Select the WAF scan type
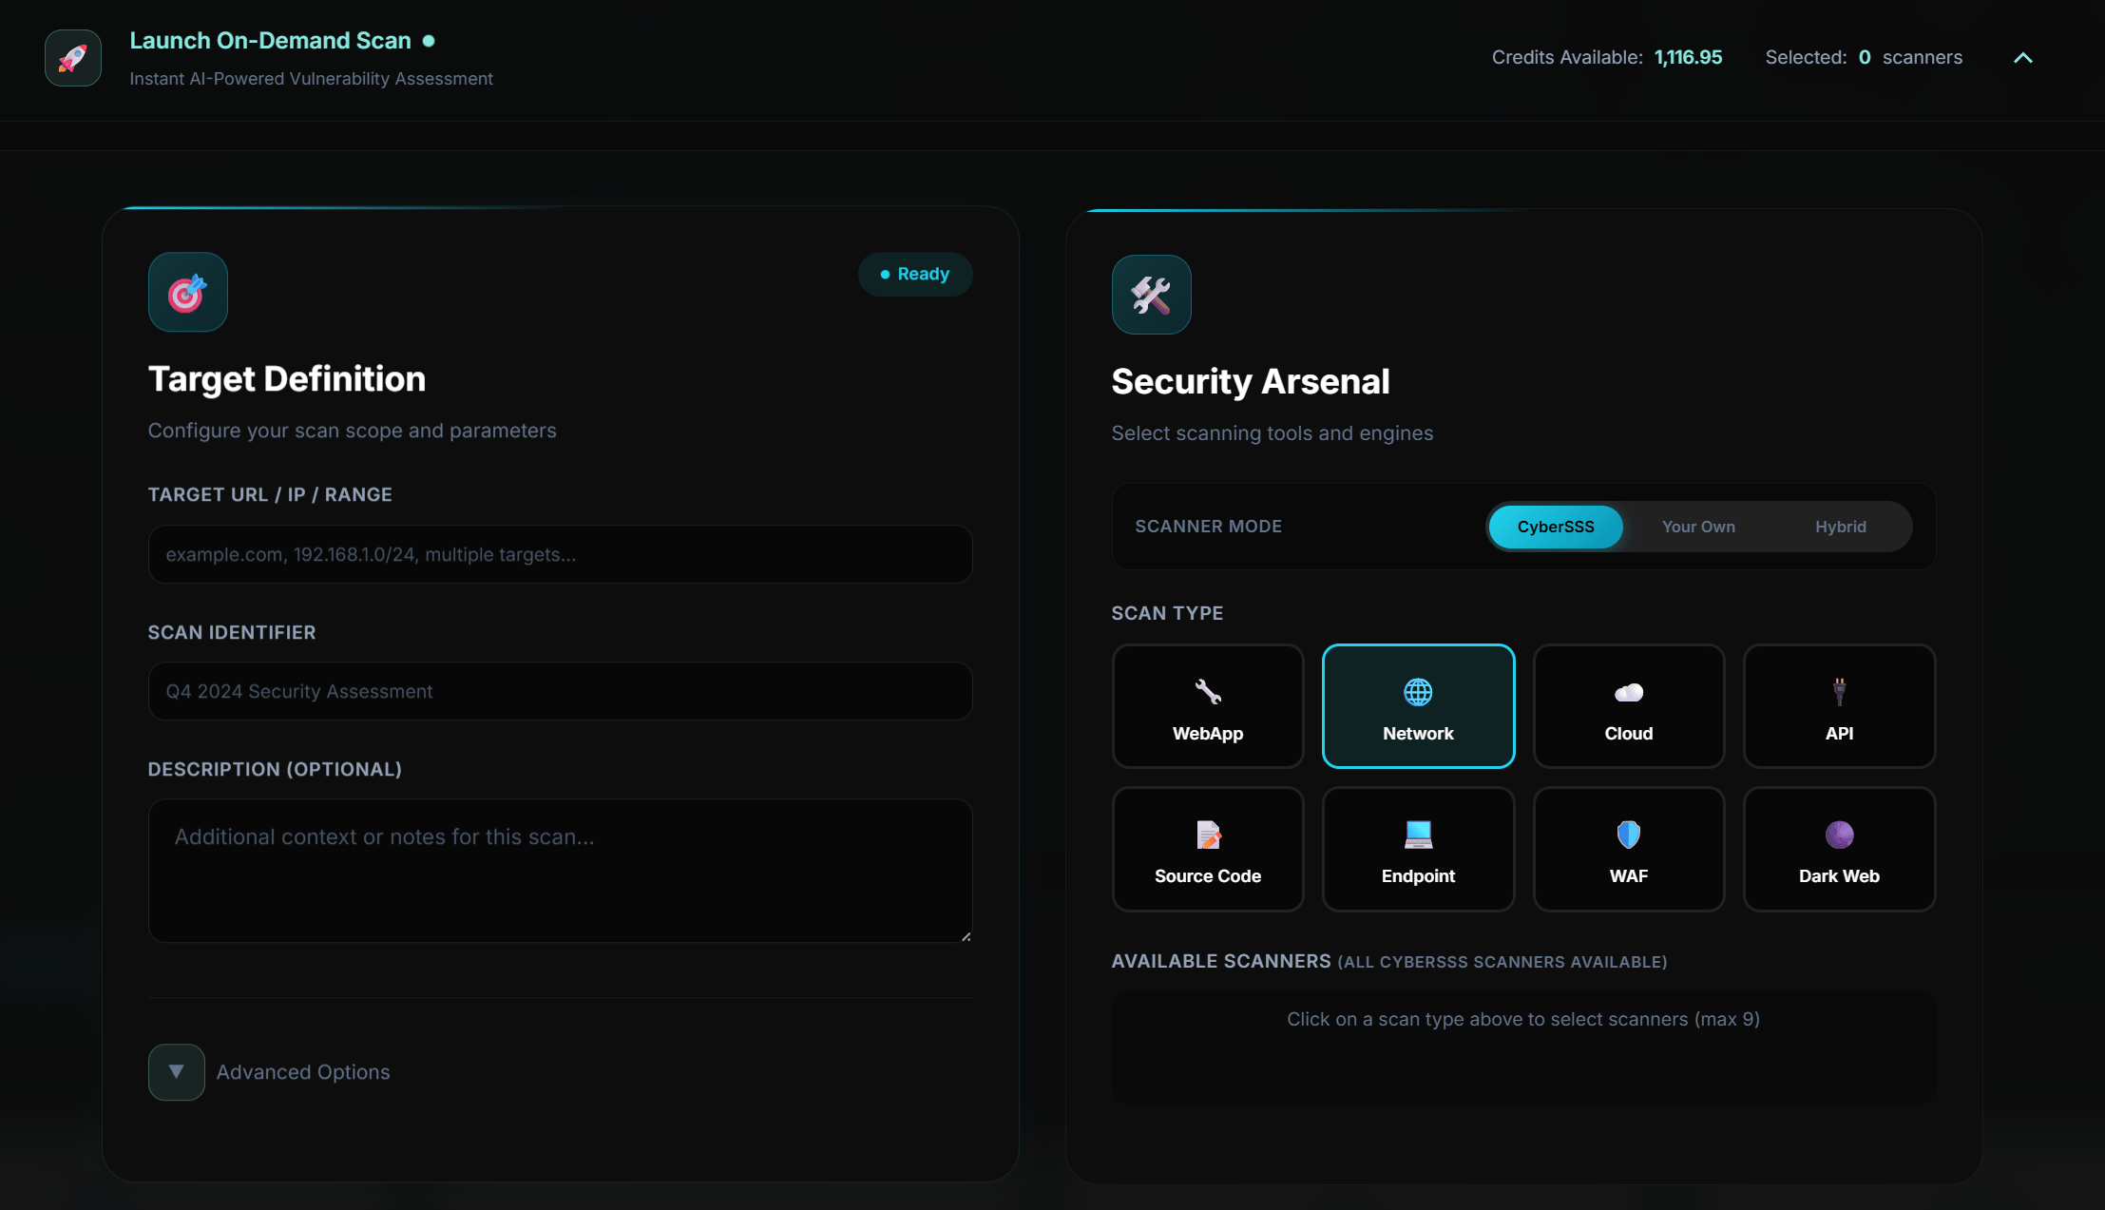This screenshot has height=1210, width=2105. pos(1629,849)
